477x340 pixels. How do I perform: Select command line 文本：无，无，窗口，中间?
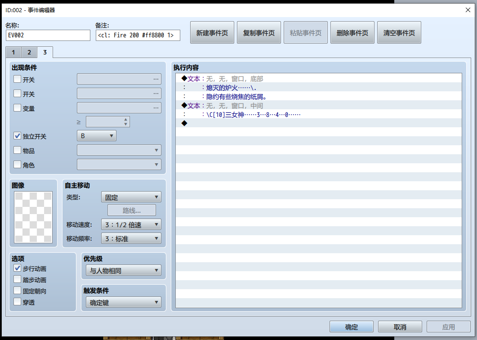tap(318, 106)
